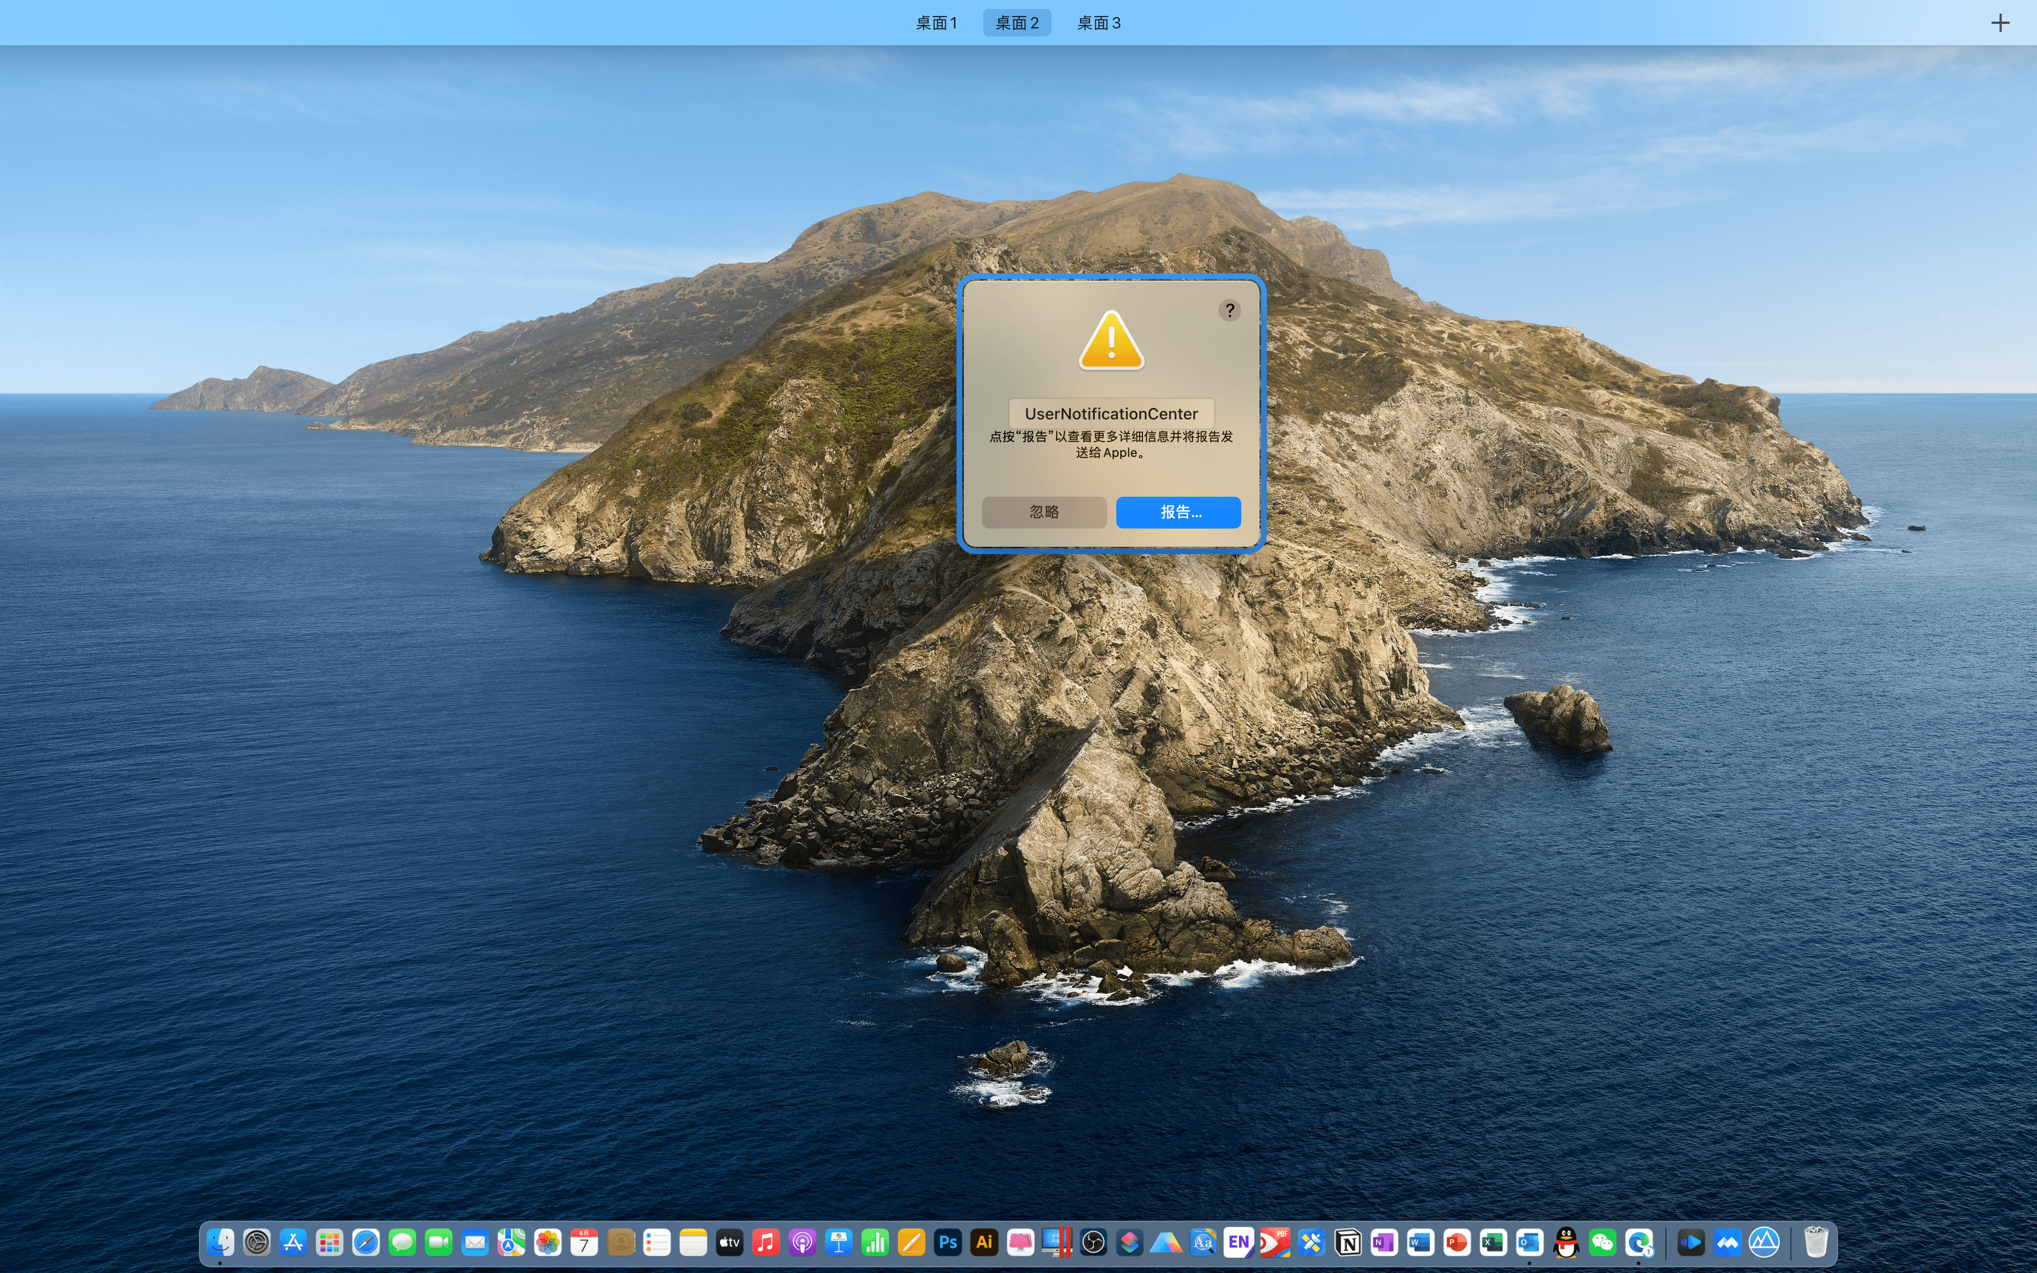Click the yellow warning triangle in dialog

tap(1111, 341)
